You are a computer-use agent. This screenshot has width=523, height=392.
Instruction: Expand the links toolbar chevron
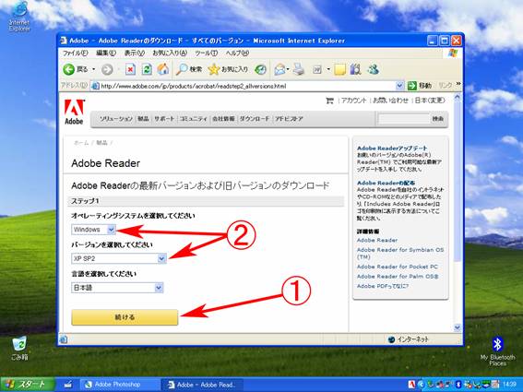458,84
